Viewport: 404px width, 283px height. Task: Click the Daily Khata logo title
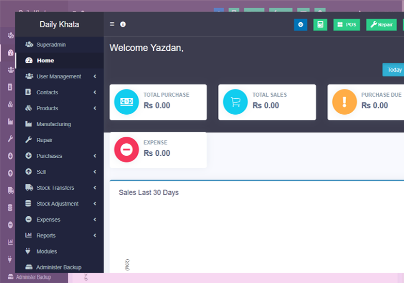[x=59, y=24]
